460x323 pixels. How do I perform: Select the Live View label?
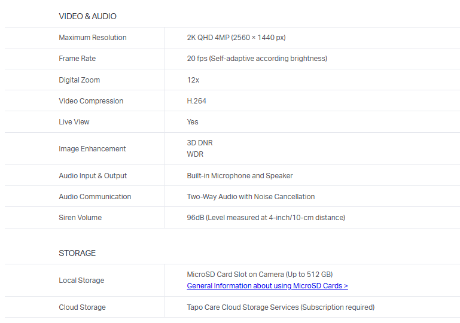(74, 122)
